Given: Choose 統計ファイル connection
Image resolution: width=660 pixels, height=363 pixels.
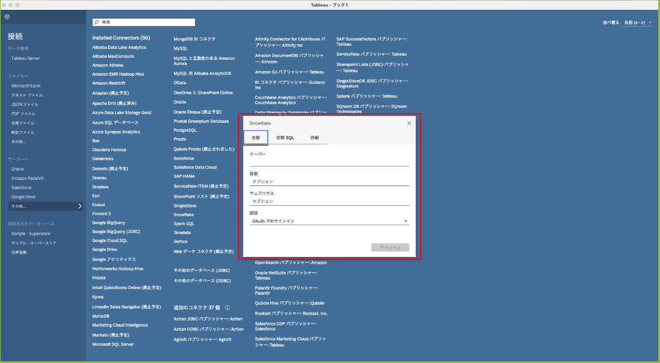Looking at the screenshot, I should (23, 132).
